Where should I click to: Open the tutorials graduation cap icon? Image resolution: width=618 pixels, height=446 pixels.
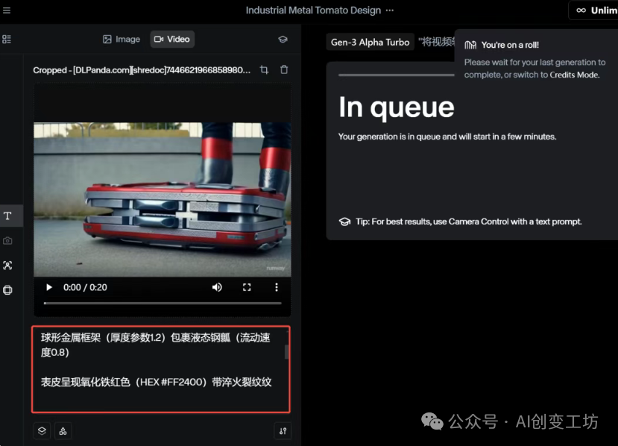pos(283,39)
